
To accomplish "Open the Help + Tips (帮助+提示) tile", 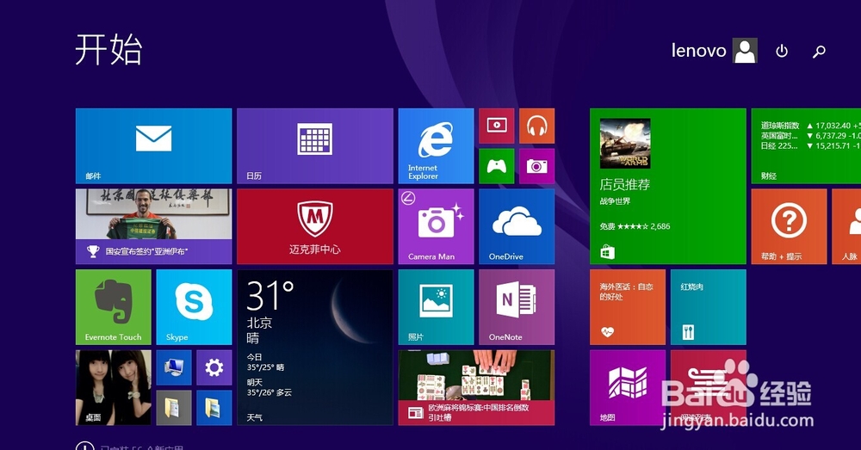I will click(x=789, y=226).
